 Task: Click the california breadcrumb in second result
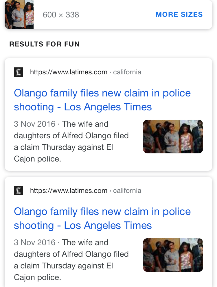[127, 191]
